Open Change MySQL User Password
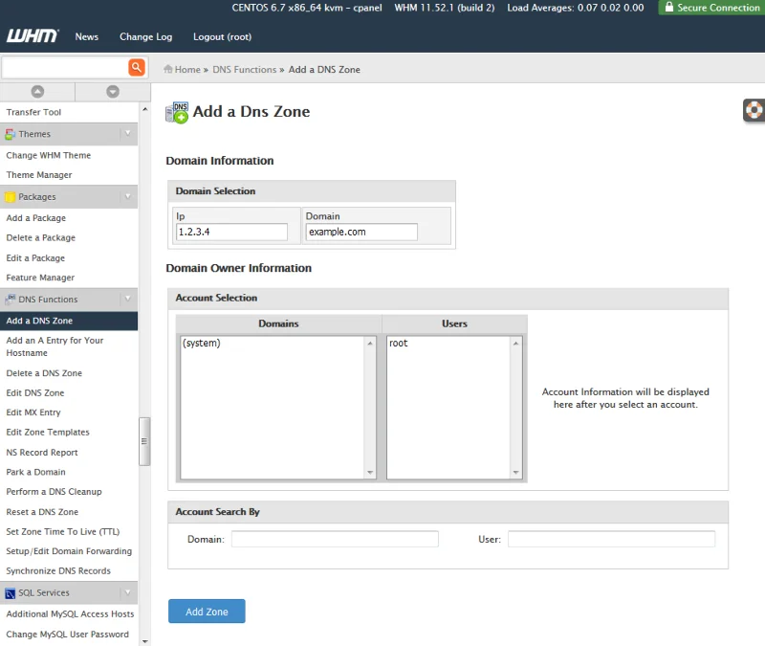The image size is (765, 646). pos(67,635)
